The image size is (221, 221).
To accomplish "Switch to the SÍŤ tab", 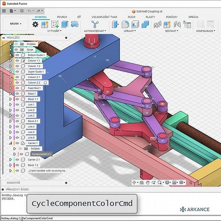I will (79, 17).
